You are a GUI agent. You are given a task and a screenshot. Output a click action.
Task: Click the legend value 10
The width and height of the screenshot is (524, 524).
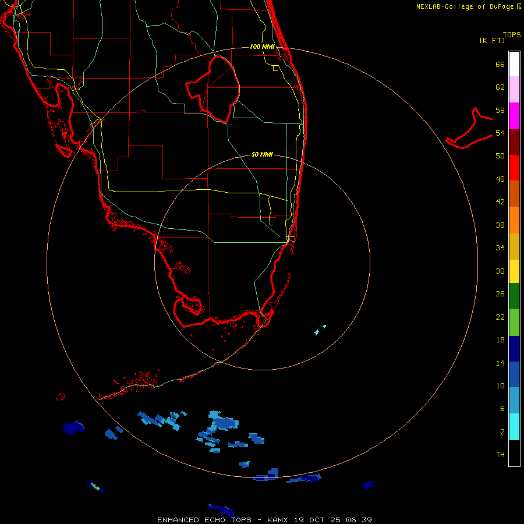[x=500, y=385]
